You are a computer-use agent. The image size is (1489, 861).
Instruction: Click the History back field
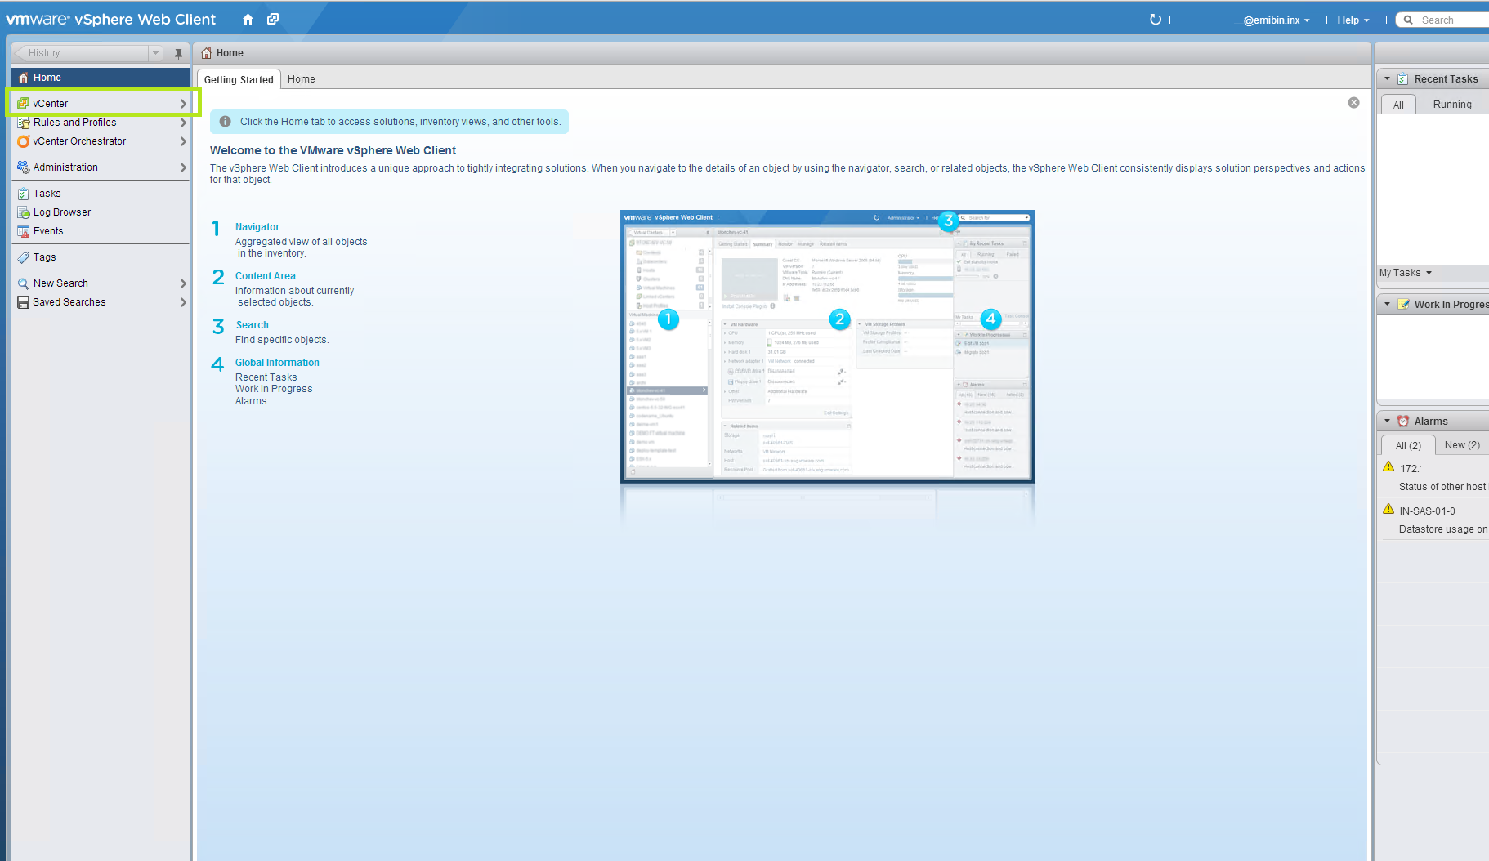point(82,53)
